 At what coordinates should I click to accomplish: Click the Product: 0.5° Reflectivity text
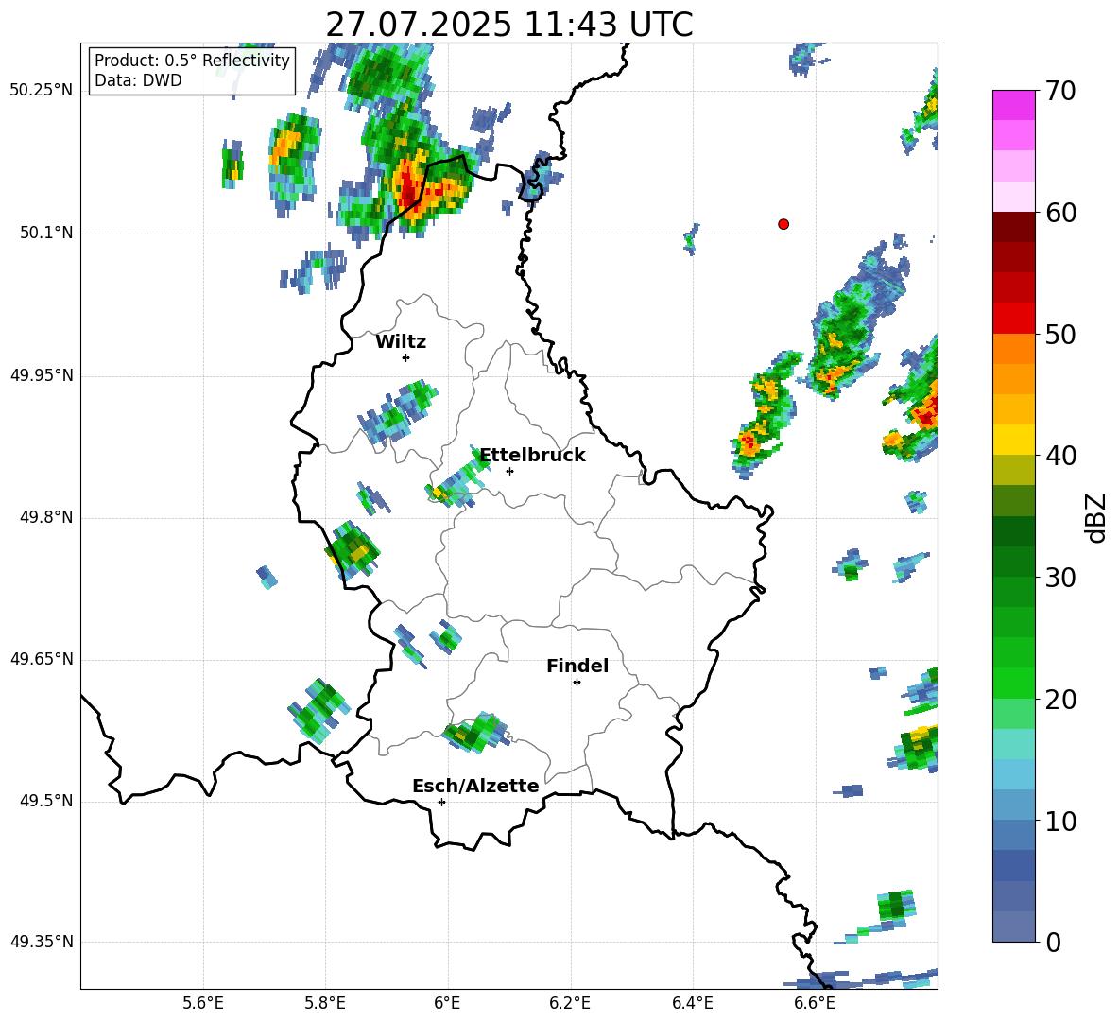pyautogui.click(x=192, y=61)
